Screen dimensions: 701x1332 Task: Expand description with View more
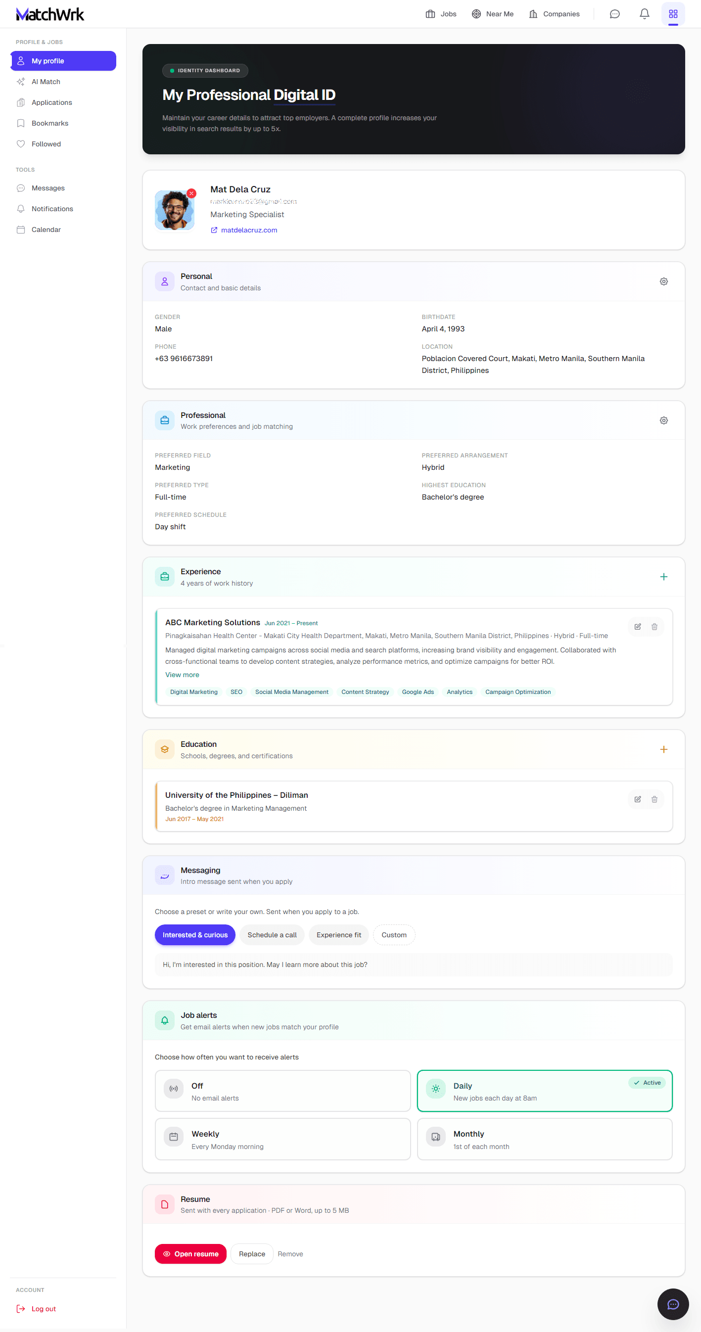tap(182, 675)
